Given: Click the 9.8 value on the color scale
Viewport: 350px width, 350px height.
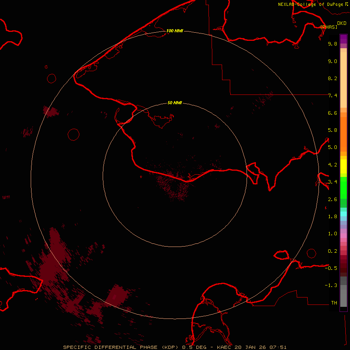Looking at the screenshot, I should click(332, 44).
